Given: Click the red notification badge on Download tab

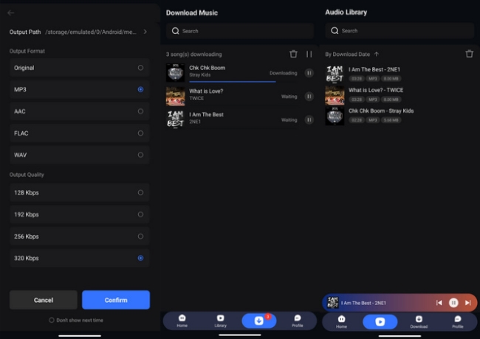Looking at the screenshot, I should coord(268,317).
